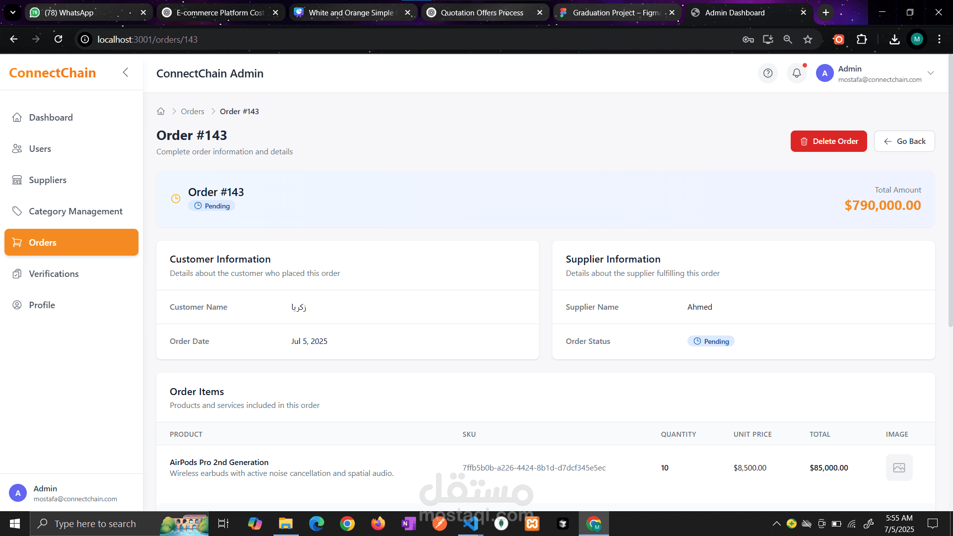The width and height of the screenshot is (953, 536).
Task: Click the product image placeholder icon
Action: pos(899,468)
